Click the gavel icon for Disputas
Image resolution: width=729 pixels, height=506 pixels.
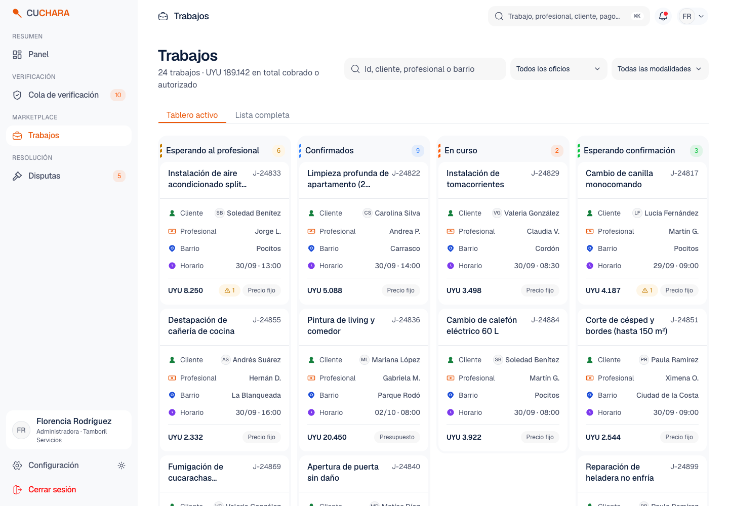[x=17, y=176]
